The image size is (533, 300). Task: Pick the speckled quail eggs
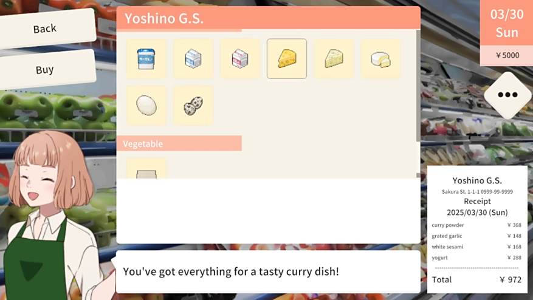coord(193,106)
